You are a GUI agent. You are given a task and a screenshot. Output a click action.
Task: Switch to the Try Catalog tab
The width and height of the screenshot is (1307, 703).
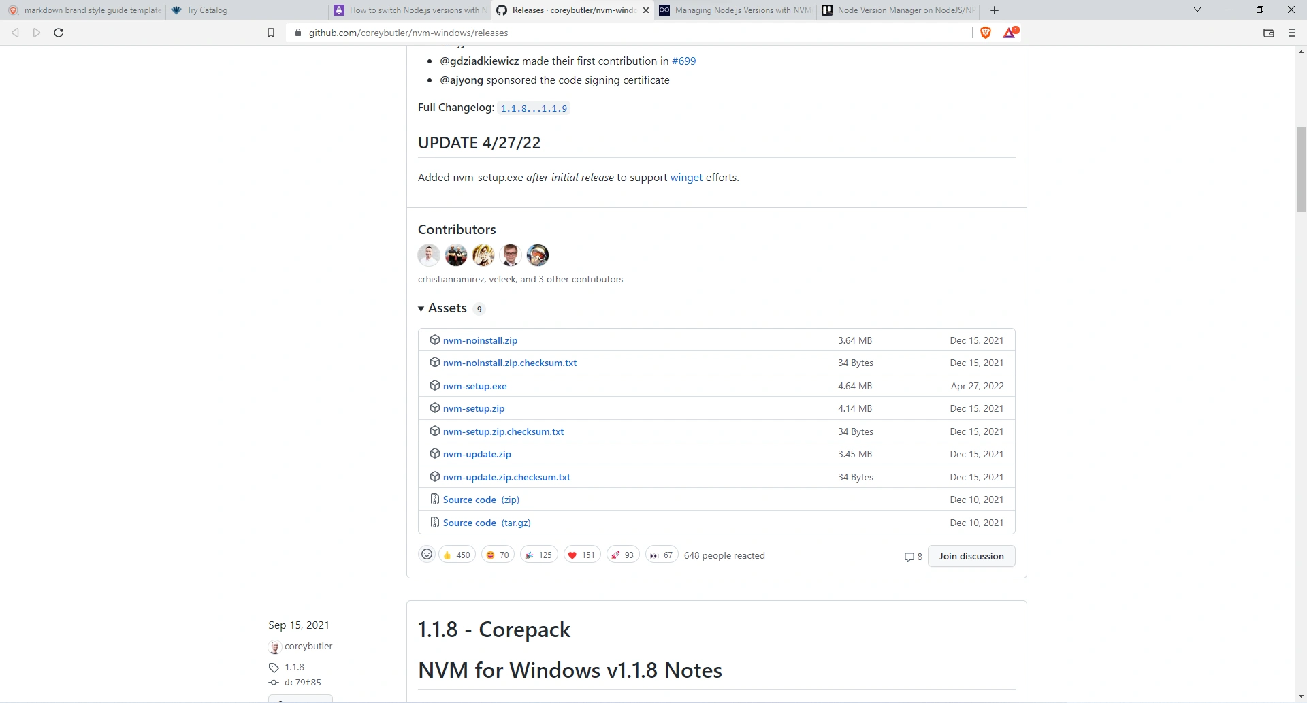coord(207,10)
